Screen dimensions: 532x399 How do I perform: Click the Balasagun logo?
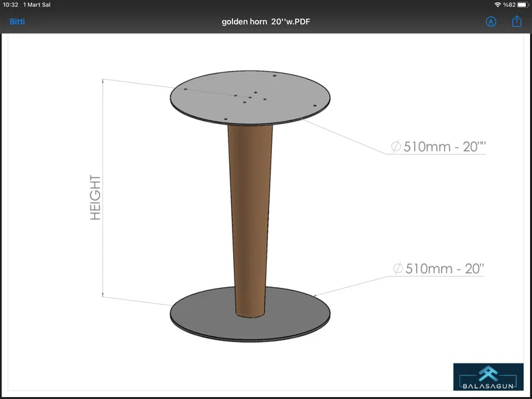[x=488, y=373]
